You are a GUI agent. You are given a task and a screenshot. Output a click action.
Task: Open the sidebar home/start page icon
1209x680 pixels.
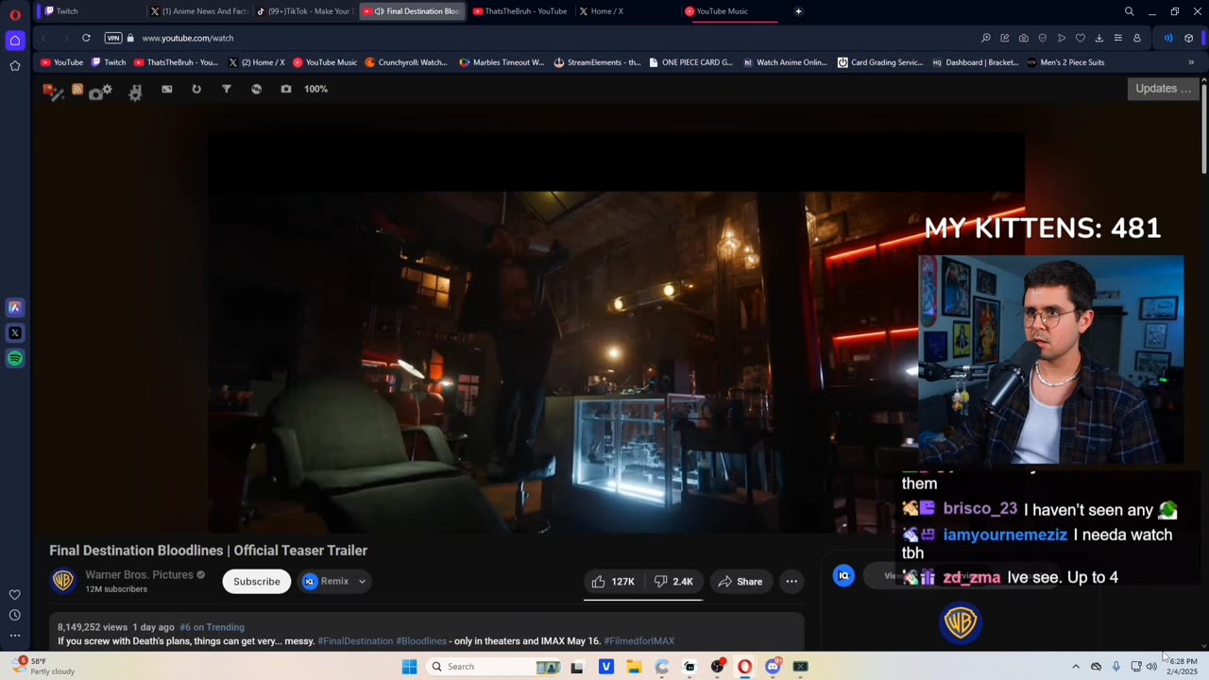pyautogui.click(x=15, y=40)
